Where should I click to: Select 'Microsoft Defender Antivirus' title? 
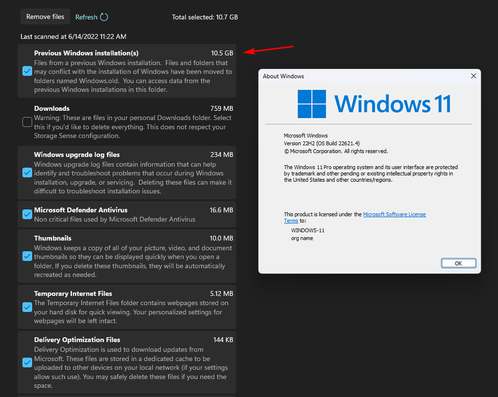[x=81, y=210]
